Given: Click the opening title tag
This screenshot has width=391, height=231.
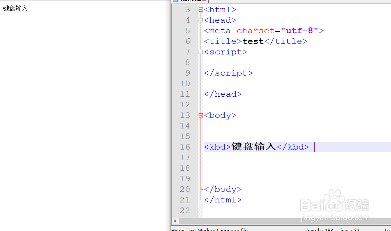Looking at the screenshot, I should pos(223,41).
